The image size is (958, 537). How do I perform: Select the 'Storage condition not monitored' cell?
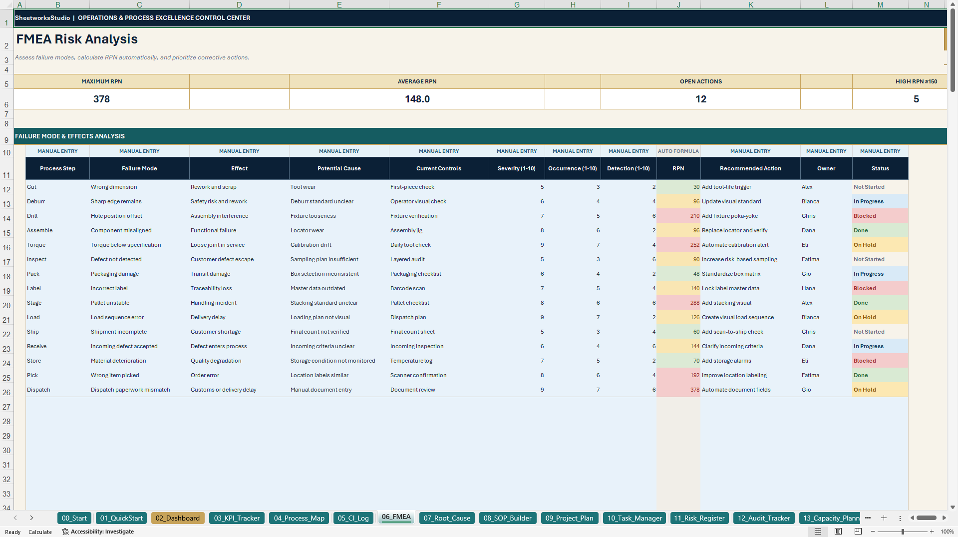click(x=339, y=361)
